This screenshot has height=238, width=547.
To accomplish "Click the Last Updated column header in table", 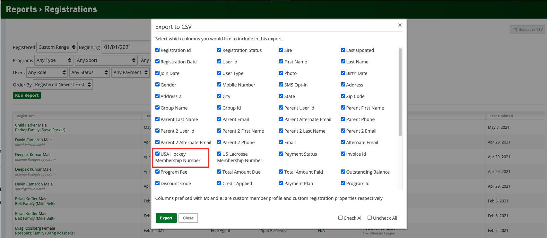I will pyautogui.click(x=501, y=116).
